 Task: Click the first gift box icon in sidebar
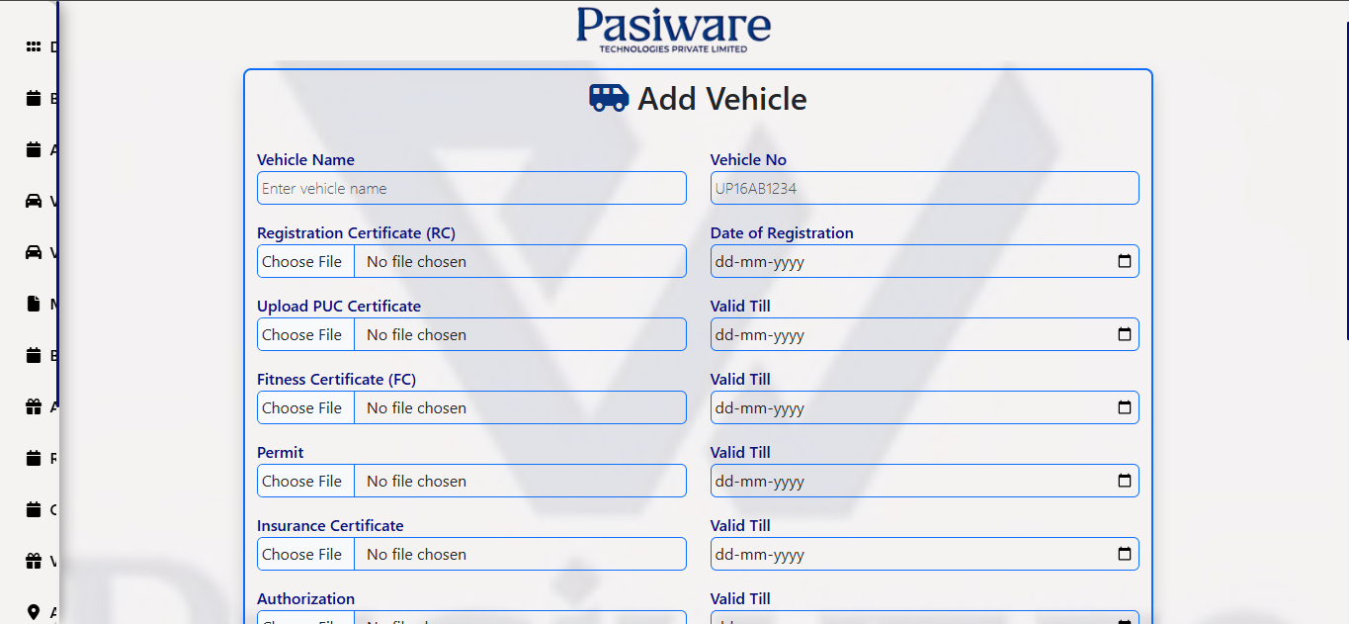[33, 406]
